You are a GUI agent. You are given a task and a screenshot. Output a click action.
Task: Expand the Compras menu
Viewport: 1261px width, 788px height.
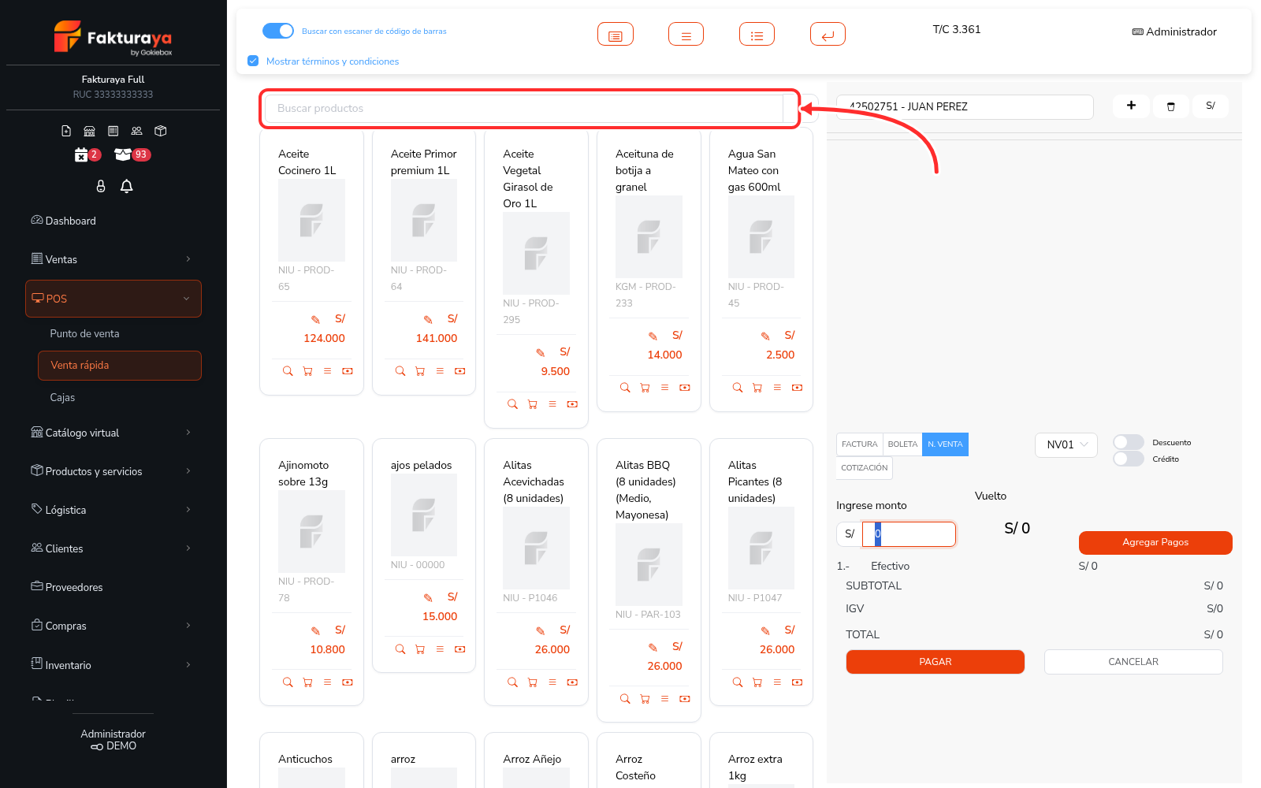pyautogui.click(x=113, y=626)
